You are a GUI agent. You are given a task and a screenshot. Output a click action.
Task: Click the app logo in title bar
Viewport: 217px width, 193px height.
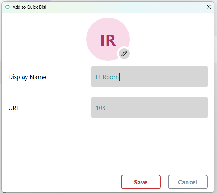(x=8, y=7)
